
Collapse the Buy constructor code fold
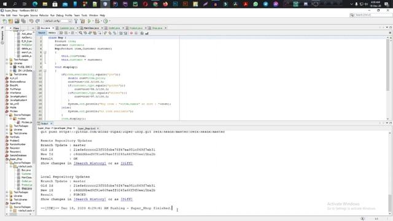(45, 52)
